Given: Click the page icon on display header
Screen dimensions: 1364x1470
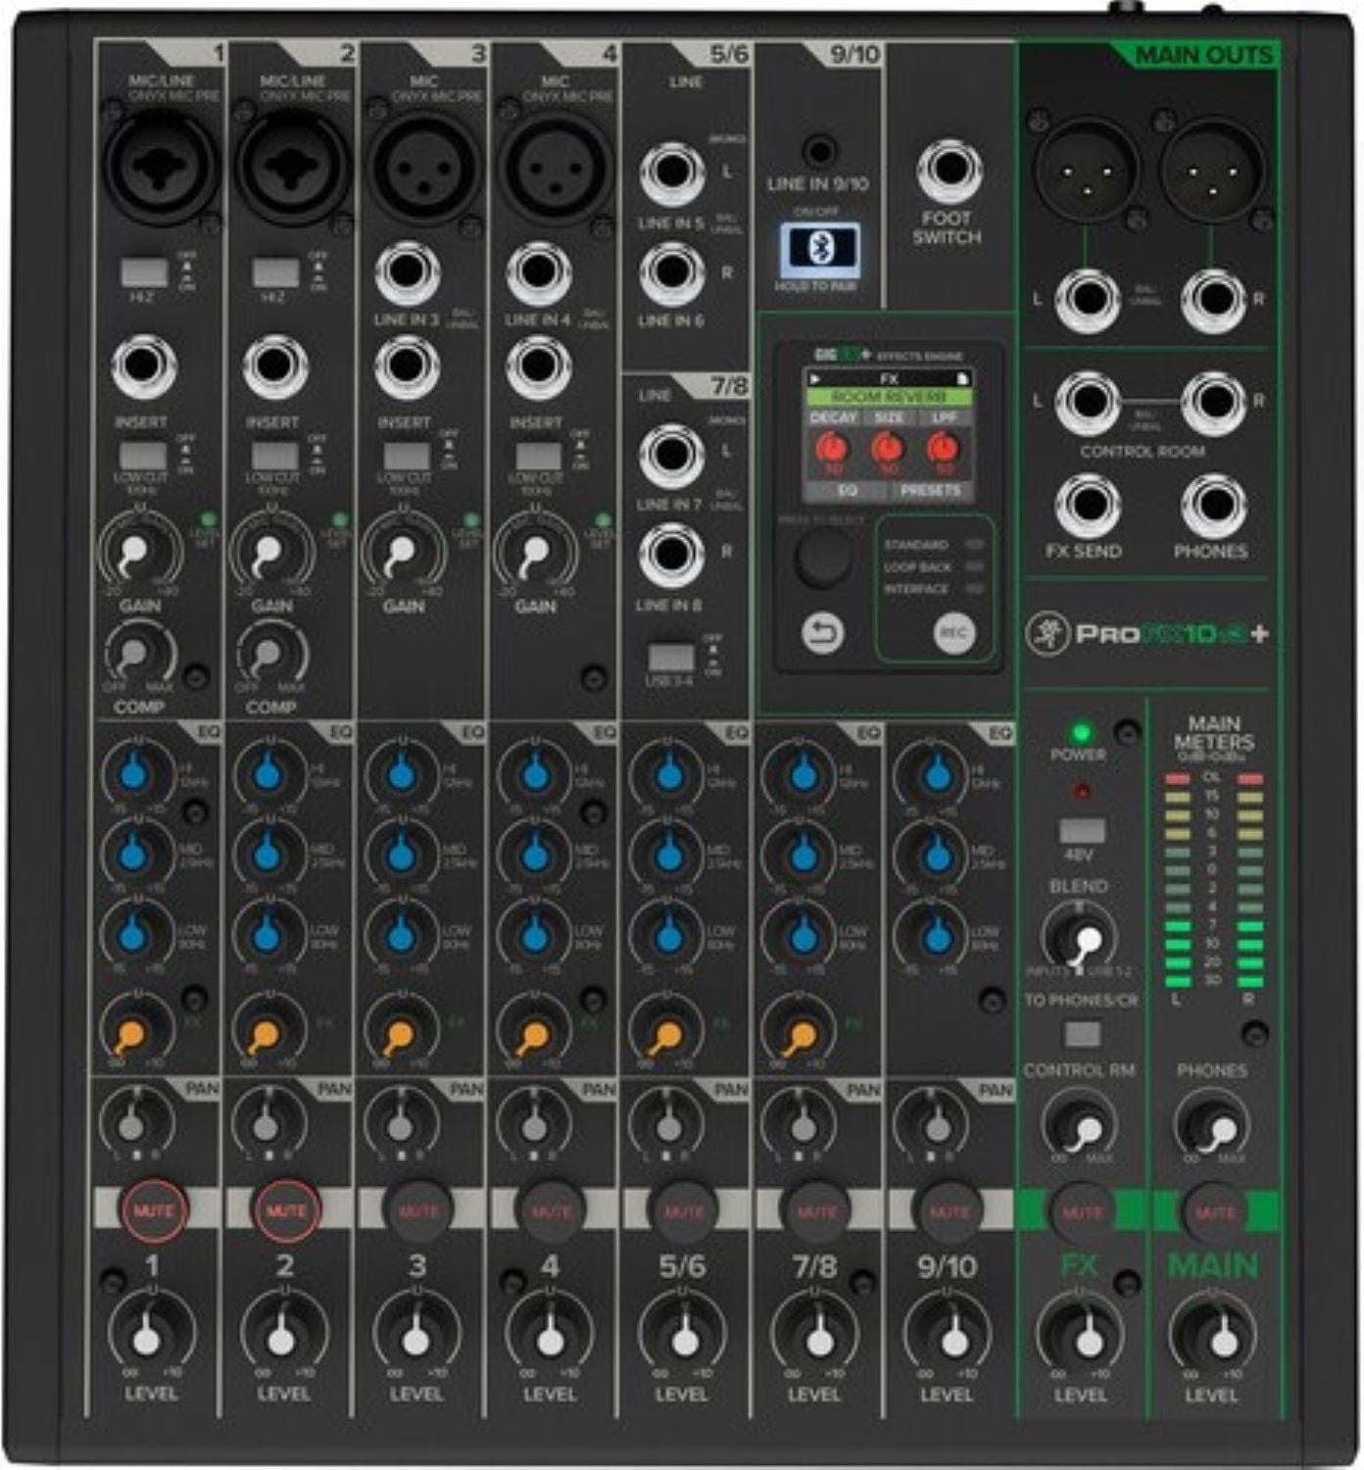Looking at the screenshot, I should coord(963,378).
